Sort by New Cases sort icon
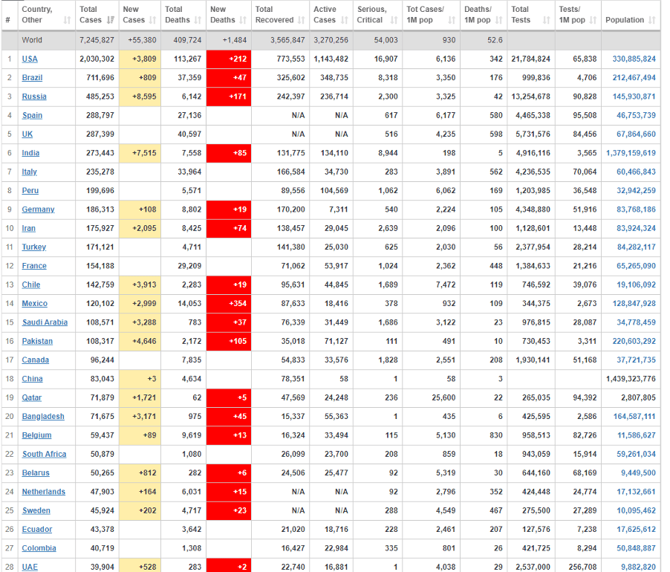The height and width of the screenshot is (572, 670). (x=152, y=20)
